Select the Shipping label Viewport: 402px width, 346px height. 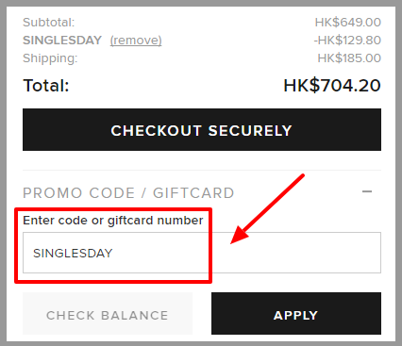coord(50,58)
